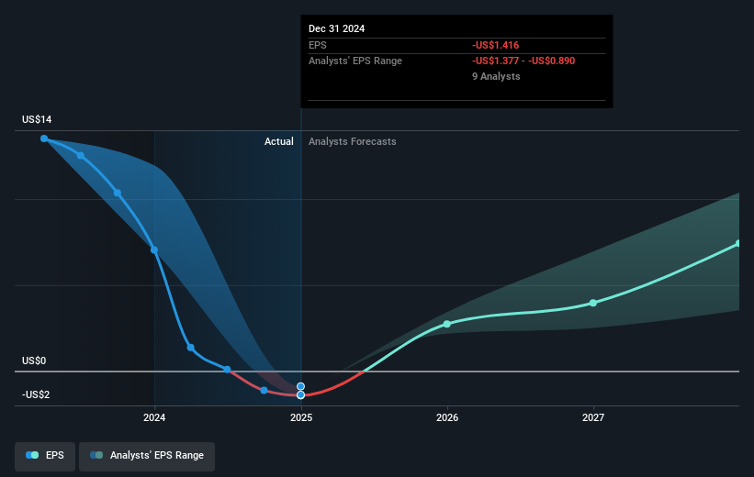The image size is (754, 477).
Task: Click the 2024 x-axis label
Action: [x=154, y=417]
